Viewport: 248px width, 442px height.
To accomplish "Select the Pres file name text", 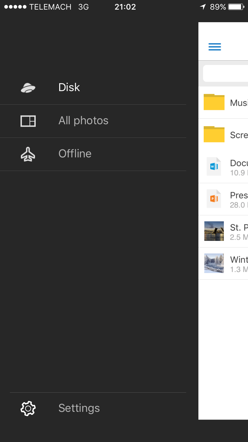I will click(239, 195).
